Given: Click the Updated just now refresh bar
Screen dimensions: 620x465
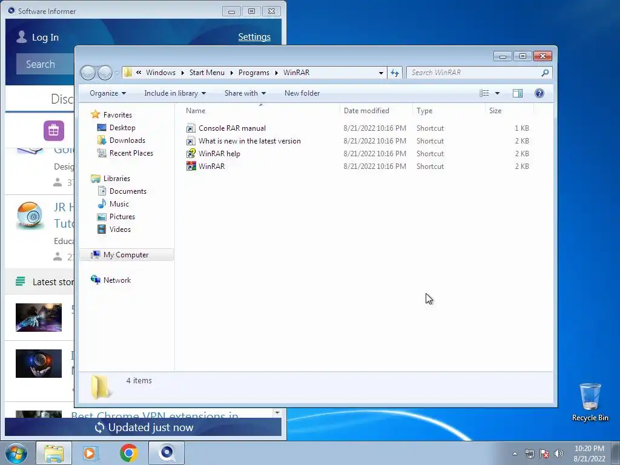Looking at the screenshot, I should coord(143,427).
